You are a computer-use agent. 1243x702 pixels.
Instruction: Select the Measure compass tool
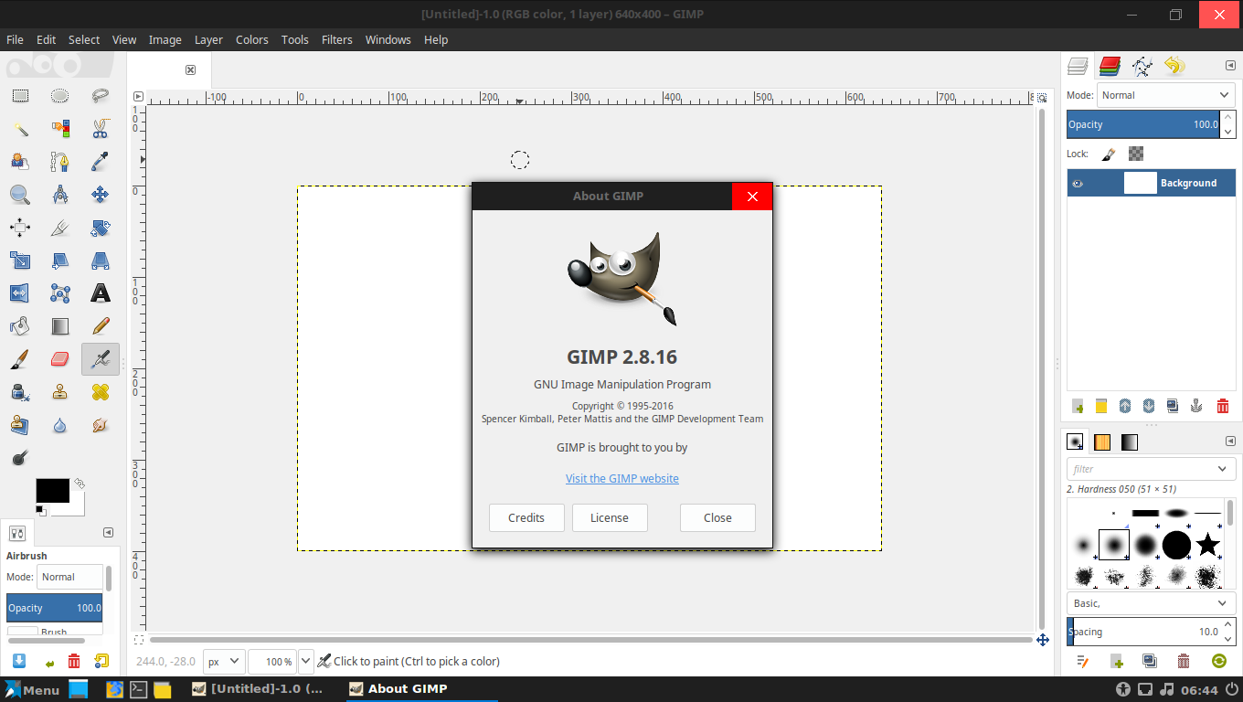coord(60,195)
